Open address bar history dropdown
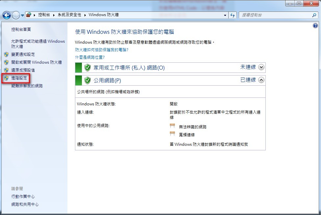 tap(225, 15)
